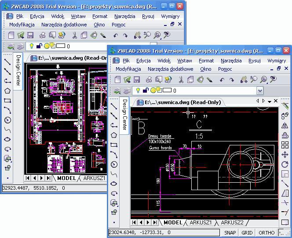This screenshot has height=238, width=292.
Task: Click layer color swatch in back window
Action: pyautogui.click(x=61, y=46)
